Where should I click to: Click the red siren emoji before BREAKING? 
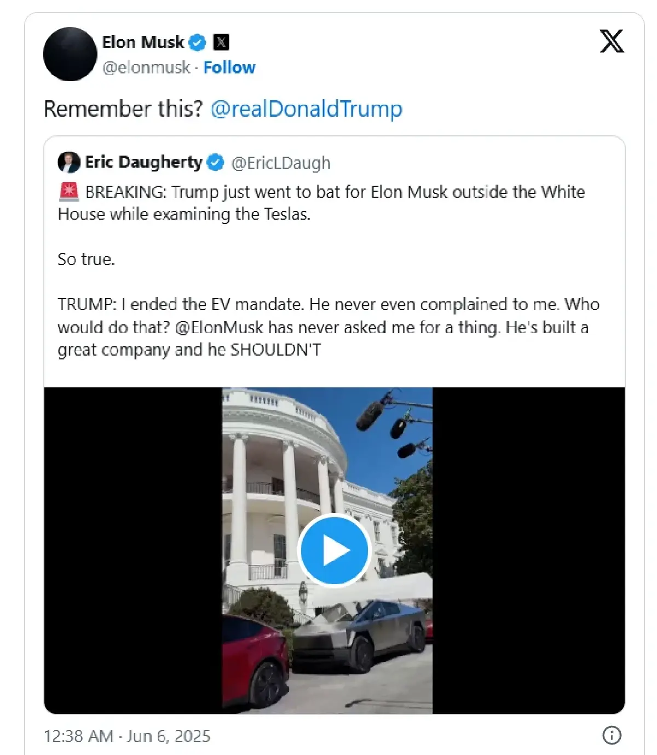[69, 192]
